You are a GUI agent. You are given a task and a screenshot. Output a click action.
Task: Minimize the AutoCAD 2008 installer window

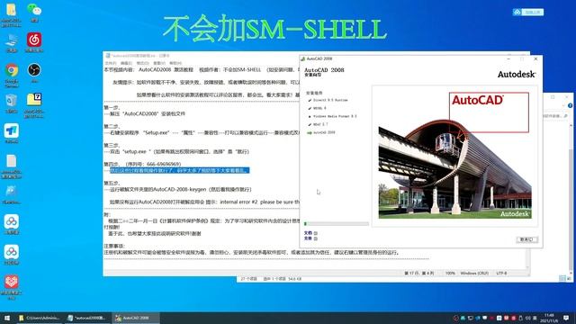(508, 58)
